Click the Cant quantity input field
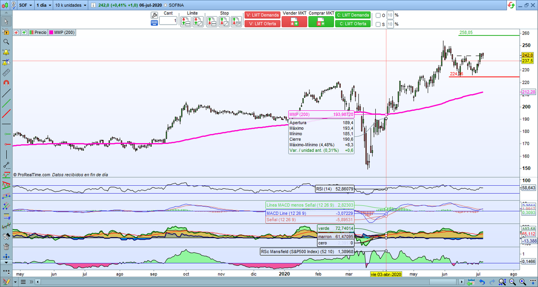The height and width of the screenshot is (287, 538). click(168, 21)
